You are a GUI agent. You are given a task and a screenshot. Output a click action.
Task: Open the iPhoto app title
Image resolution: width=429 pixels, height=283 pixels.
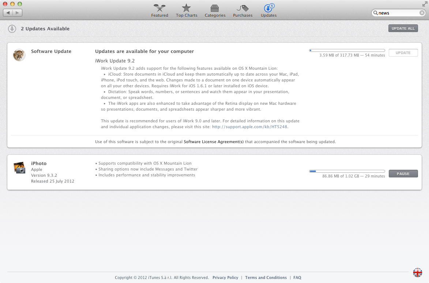coord(39,163)
